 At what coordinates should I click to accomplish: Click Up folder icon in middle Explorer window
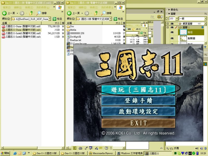coord(96,13)
